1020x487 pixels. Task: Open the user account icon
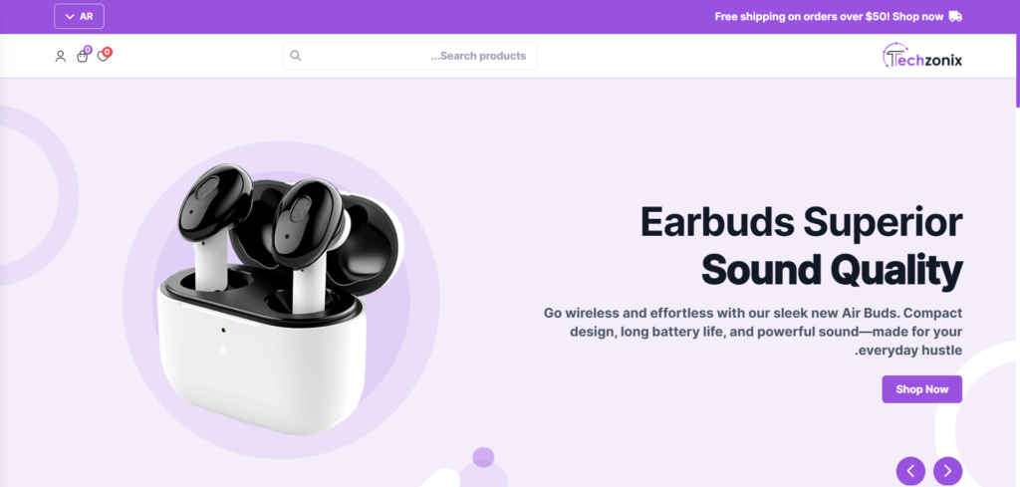(61, 57)
